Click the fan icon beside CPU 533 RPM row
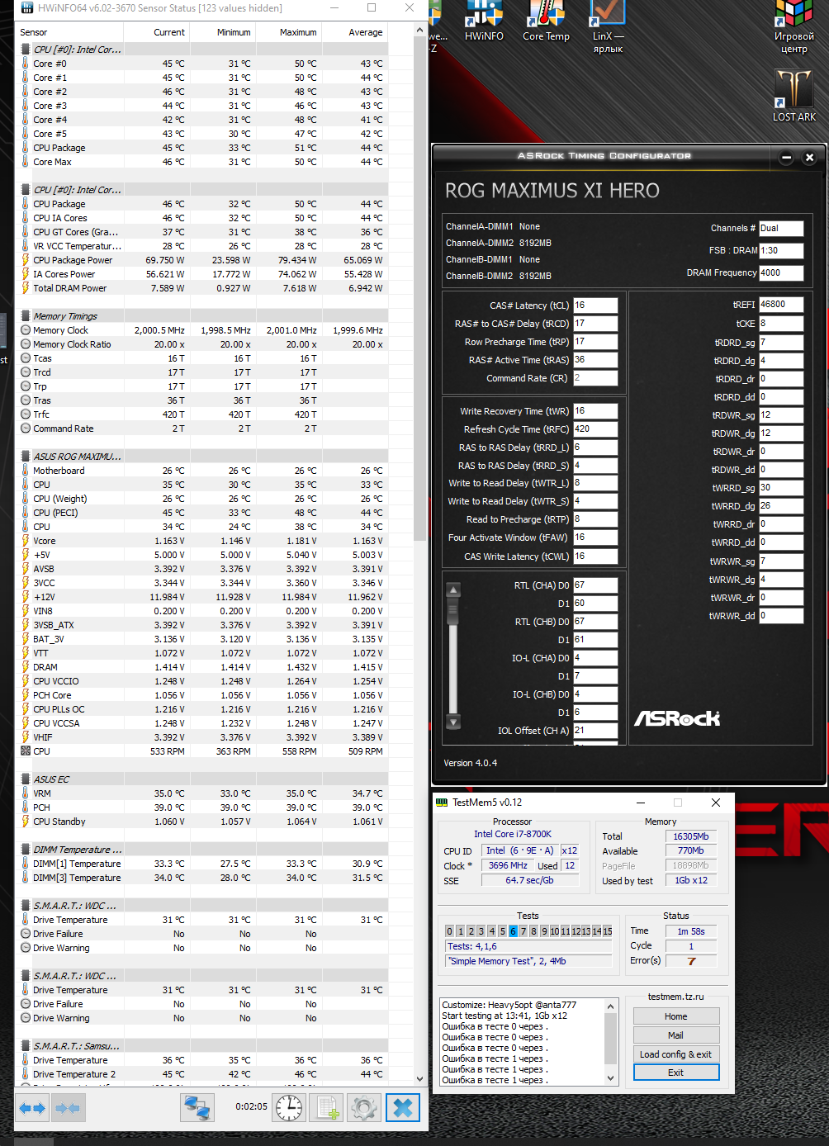Image resolution: width=829 pixels, height=1146 pixels. point(26,751)
